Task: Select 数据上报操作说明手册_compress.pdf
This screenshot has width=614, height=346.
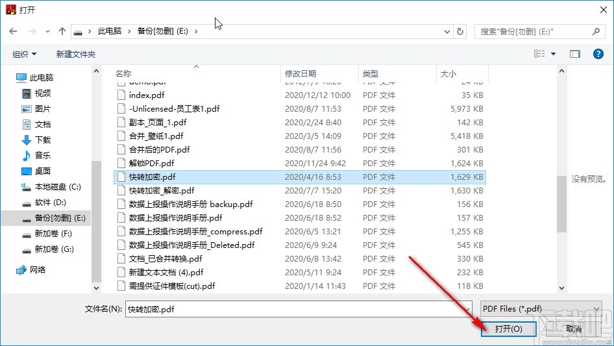Action: (300, 231)
